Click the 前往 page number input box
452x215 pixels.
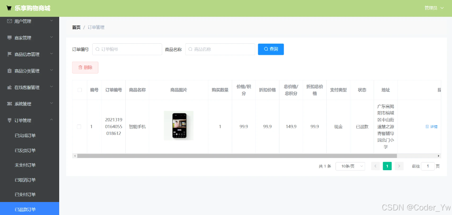pyautogui.click(x=428, y=166)
